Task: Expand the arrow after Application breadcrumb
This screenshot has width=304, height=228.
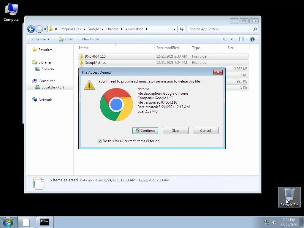Action: (147, 29)
